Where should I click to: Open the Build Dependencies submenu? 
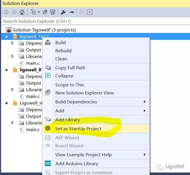(76, 102)
